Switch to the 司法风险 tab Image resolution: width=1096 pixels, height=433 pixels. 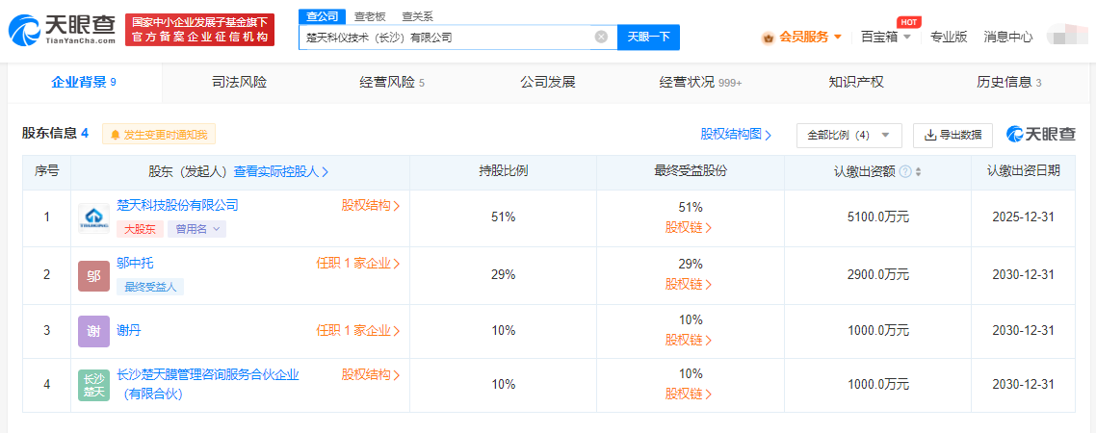coord(239,83)
